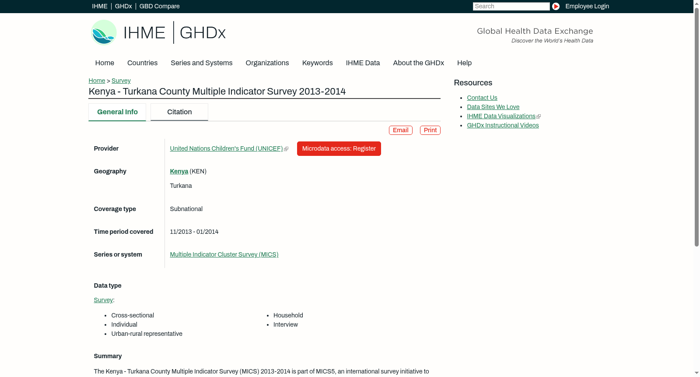Click the survey page title heading

217,92
